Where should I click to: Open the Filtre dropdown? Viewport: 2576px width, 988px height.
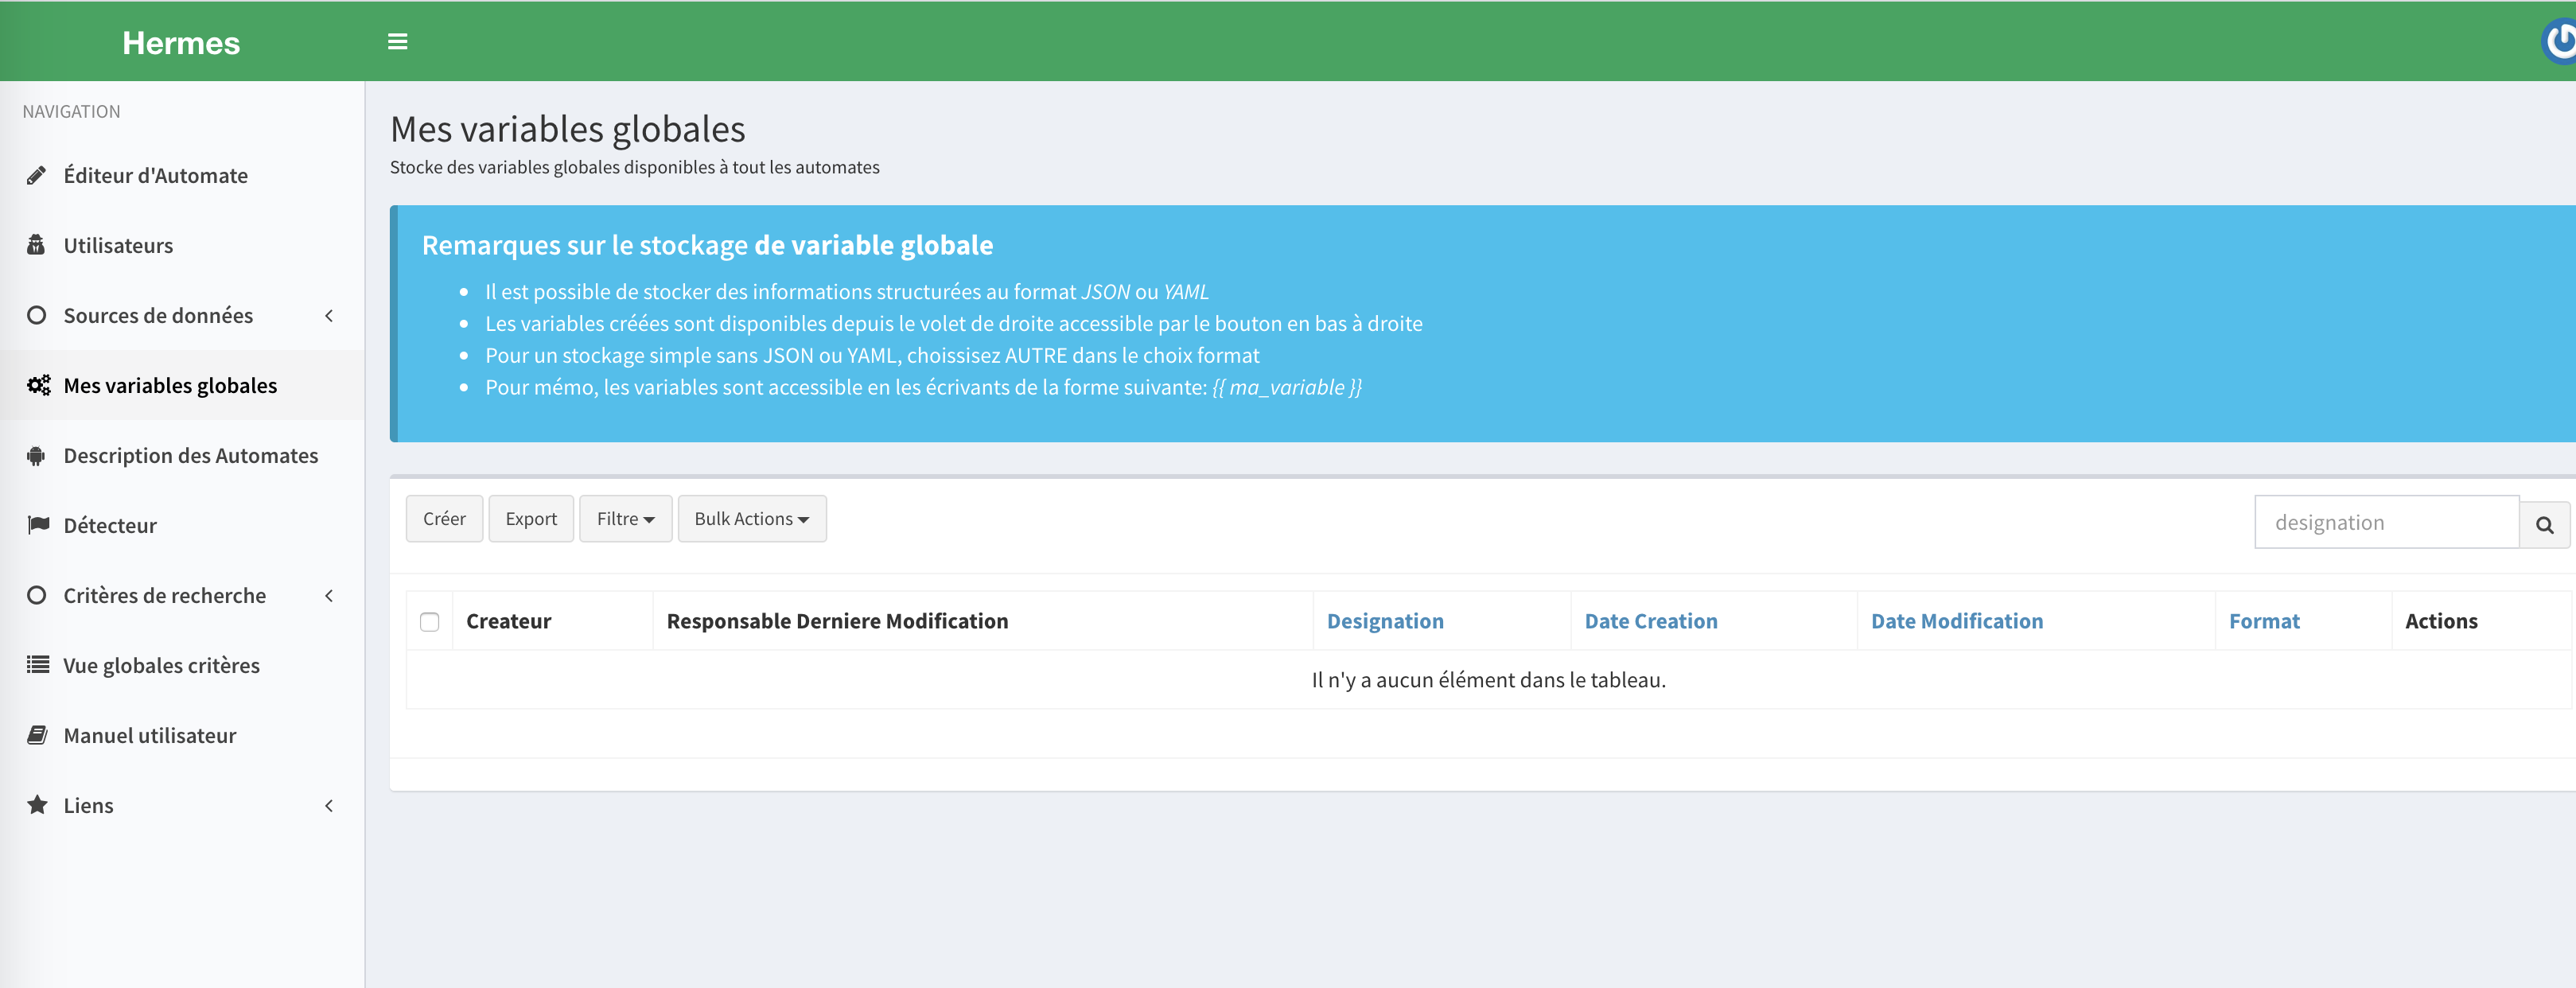(625, 519)
